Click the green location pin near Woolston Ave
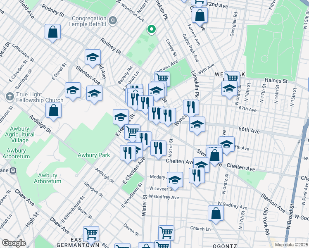 tap(151, 30)
